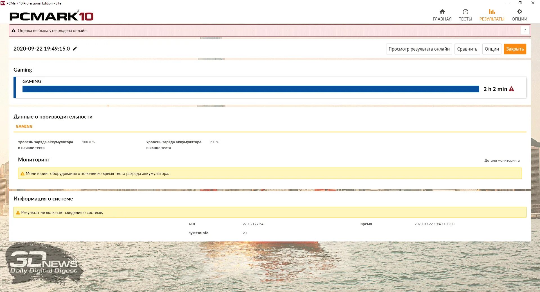Restore down the PCMark 10 window
The height and width of the screenshot is (292, 540).
pos(520,3)
